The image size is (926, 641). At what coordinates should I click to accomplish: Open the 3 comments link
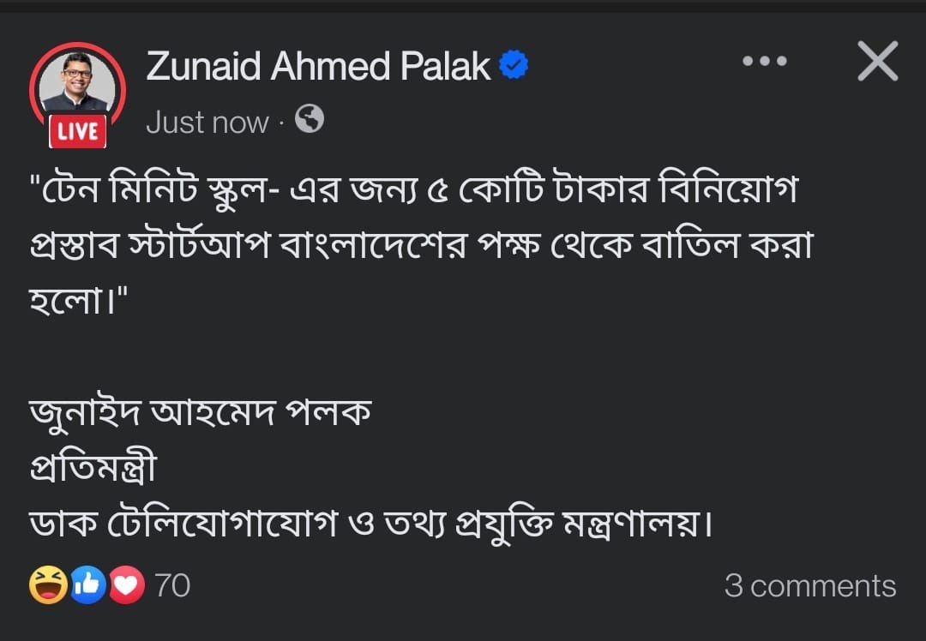(x=810, y=585)
